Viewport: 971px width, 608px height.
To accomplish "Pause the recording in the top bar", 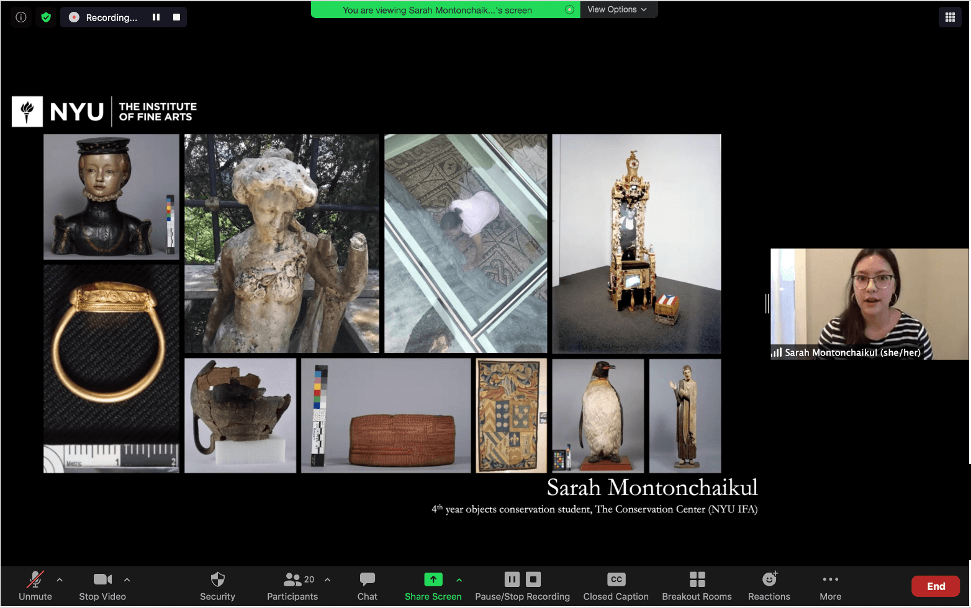I will click(x=156, y=17).
